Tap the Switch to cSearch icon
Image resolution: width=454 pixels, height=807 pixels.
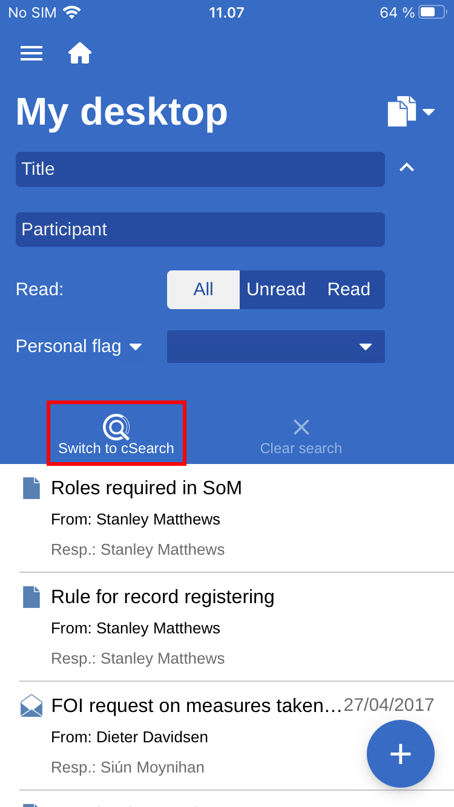coord(116,428)
